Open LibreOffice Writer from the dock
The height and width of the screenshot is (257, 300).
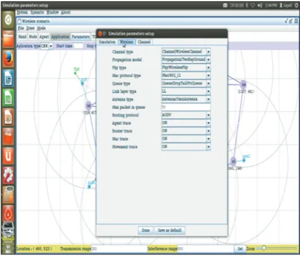(x=8, y=78)
